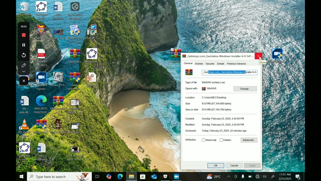This screenshot has width=321, height=181.
Task: Click the Size value 63.9 MB (67,104,668 bytes)
Action: click(216, 104)
